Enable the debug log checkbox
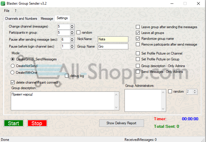The image size is (206, 142). (x=67, y=76)
